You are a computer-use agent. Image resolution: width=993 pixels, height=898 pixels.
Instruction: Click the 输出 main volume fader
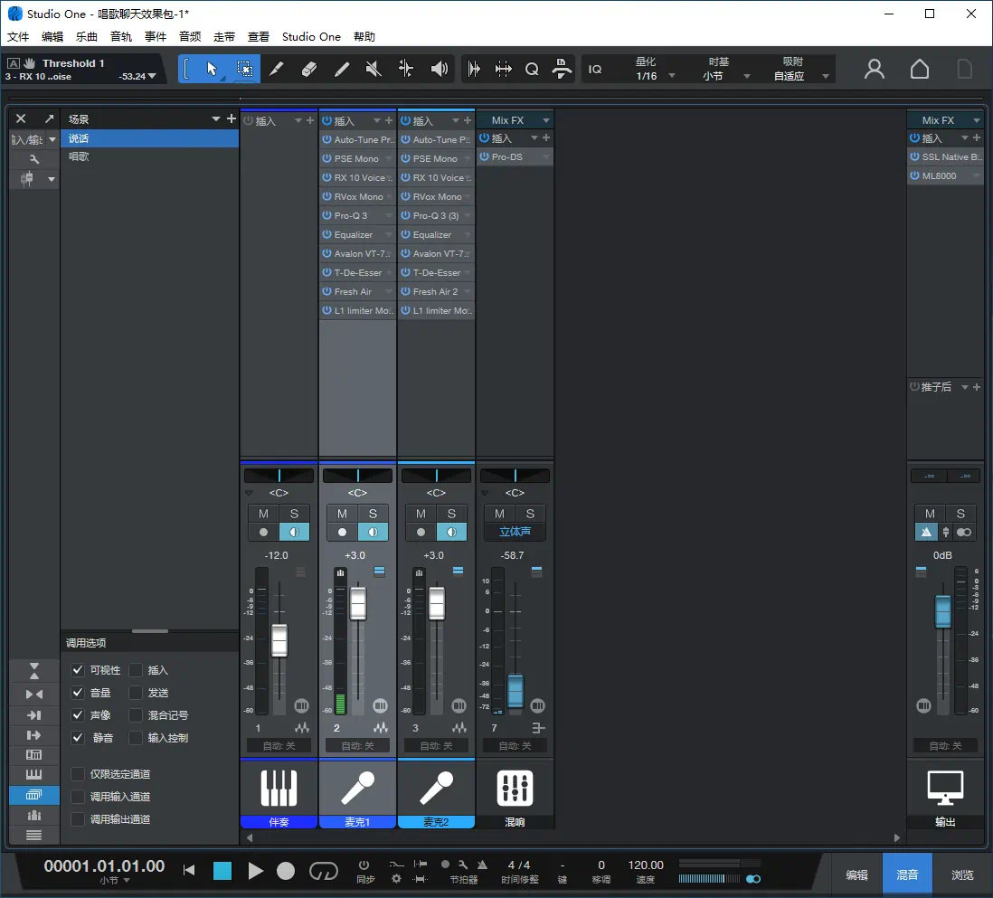pos(943,611)
